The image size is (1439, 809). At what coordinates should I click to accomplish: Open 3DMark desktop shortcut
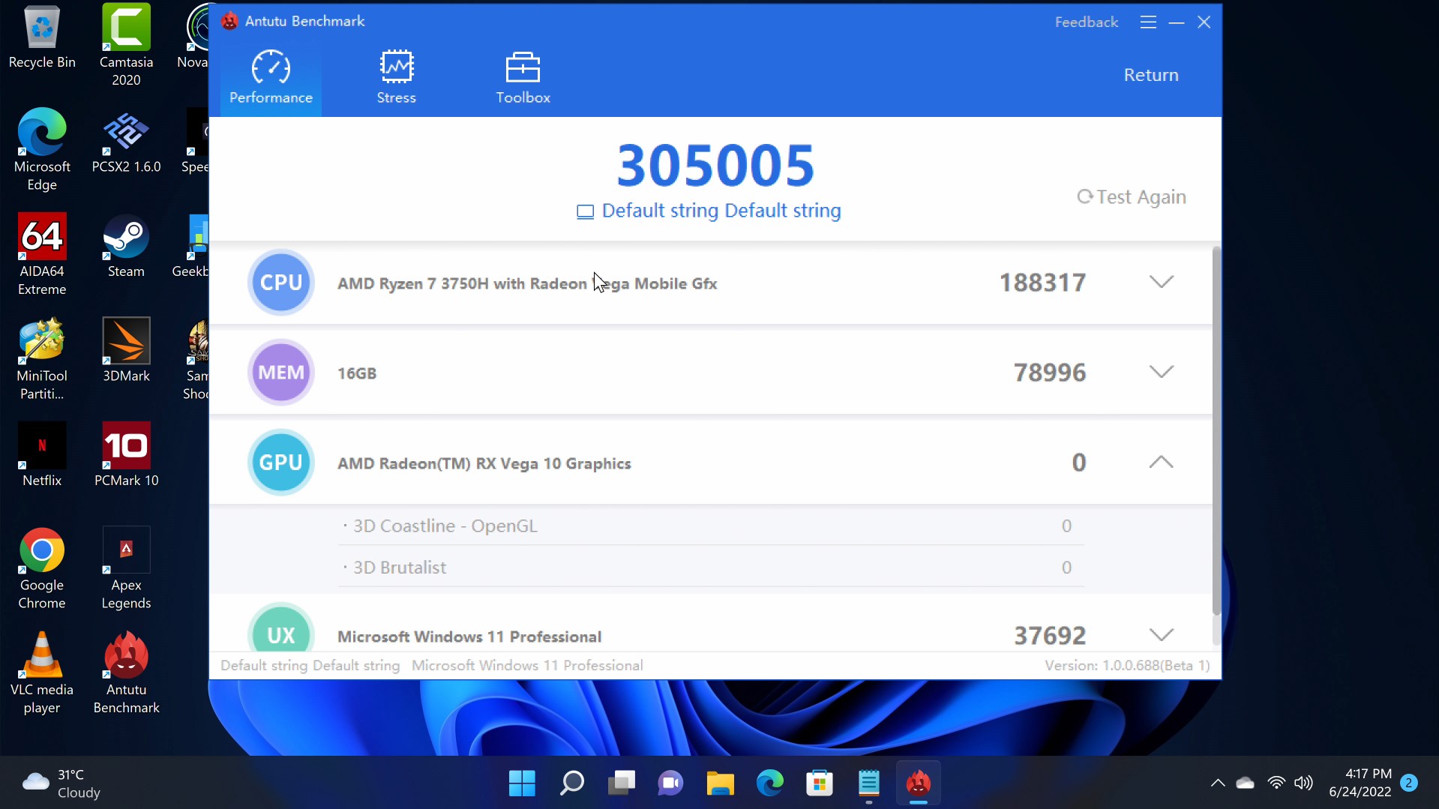[x=126, y=351]
